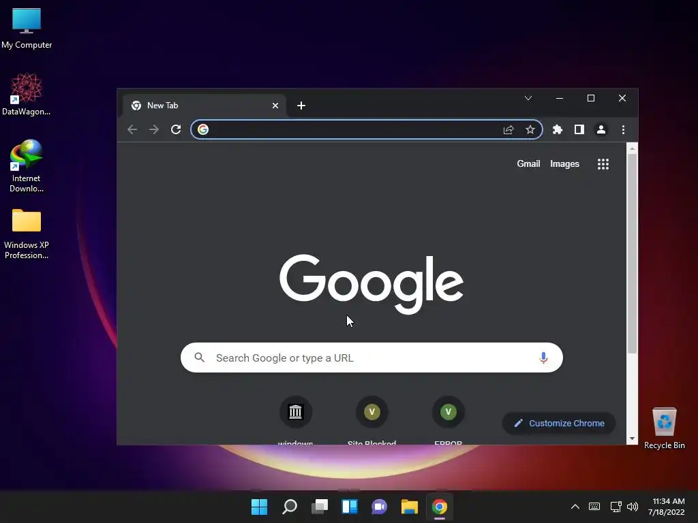The width and height of the screenshot is (698, 523).
Task: Click the Search Google or type a URL box
Action: coord(371,358)
